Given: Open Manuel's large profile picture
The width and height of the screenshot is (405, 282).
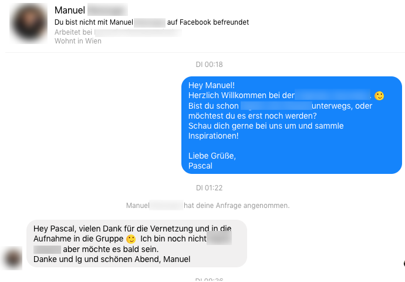Looking at the screenshot, I should [x=29, y=23].
